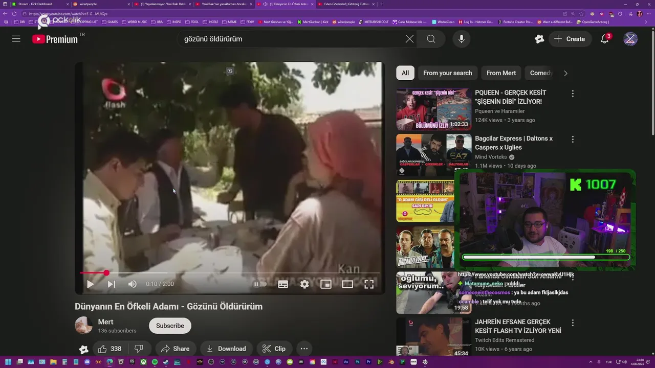
Task: Open the YouTube guide hamburger menu
Action: pyautogui.click(x=16, y=39)
